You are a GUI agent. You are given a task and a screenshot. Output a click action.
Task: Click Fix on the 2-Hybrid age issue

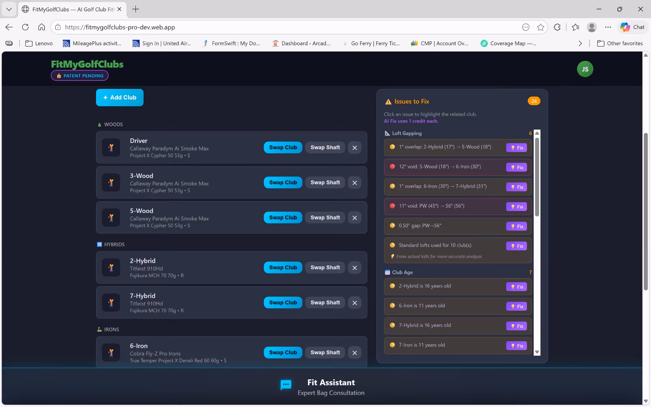coord(516,287)
